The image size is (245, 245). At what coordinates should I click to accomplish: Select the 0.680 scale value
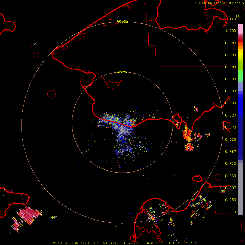[x=231, y=103]
